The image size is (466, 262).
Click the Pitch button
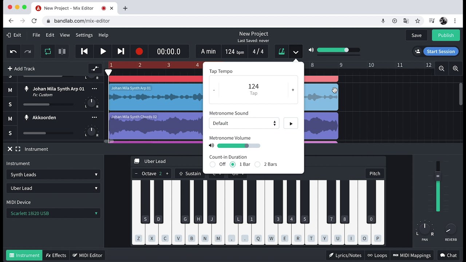pyautogui.click(x=375, y=174)
